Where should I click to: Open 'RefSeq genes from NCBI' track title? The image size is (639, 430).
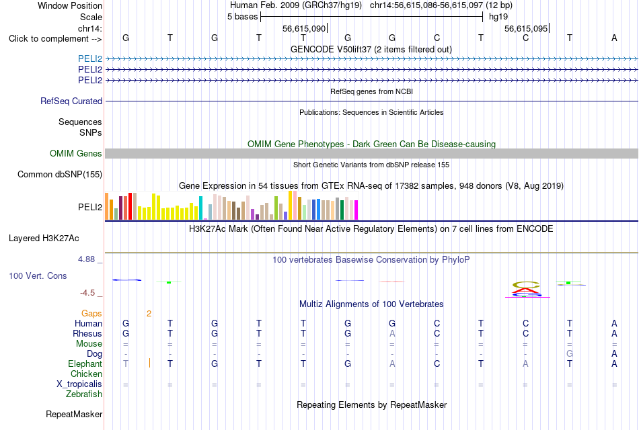(371, 91)
